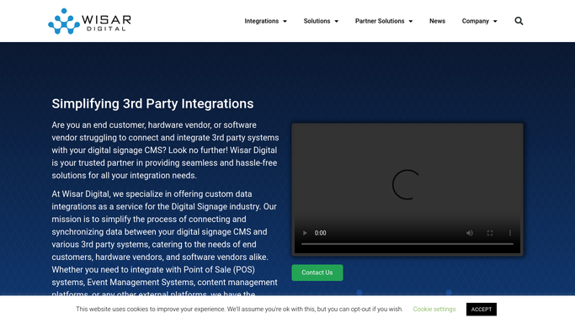Open the Partner Solutions dropdown

(x=384, y=21)
